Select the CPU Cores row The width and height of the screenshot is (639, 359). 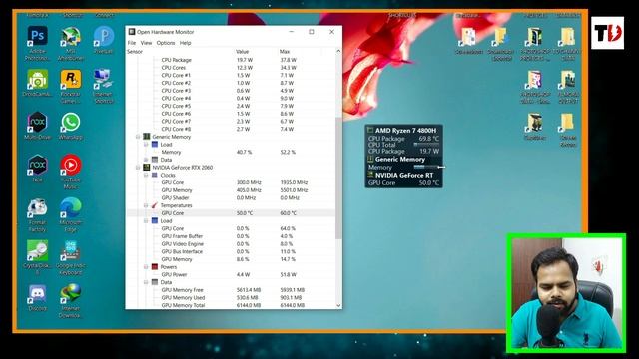point(231,68)
